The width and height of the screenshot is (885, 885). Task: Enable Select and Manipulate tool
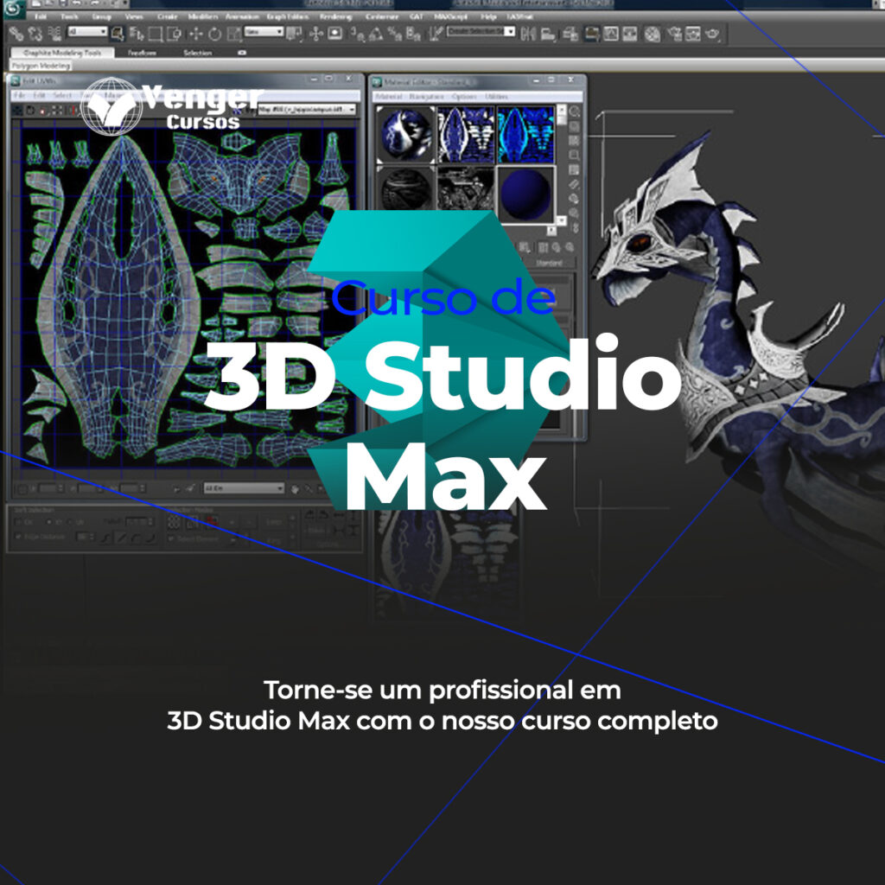316,35
